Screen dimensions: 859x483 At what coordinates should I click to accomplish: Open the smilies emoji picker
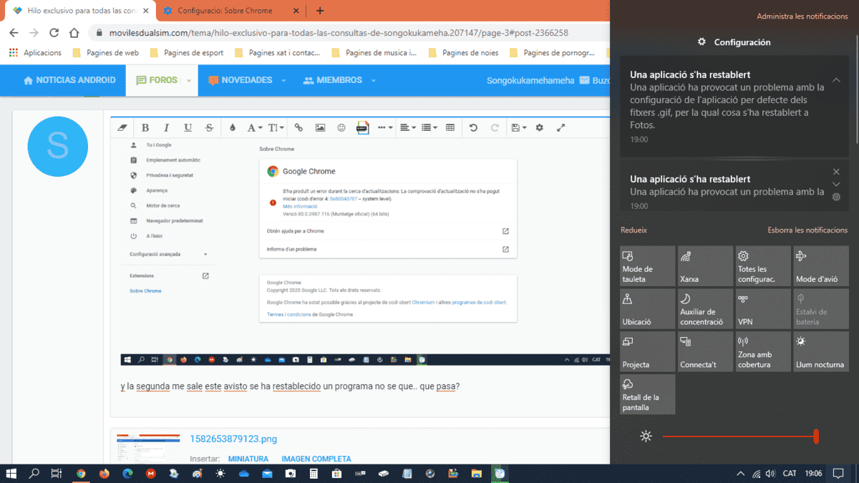pyautogui.click(x=341, y=127)
